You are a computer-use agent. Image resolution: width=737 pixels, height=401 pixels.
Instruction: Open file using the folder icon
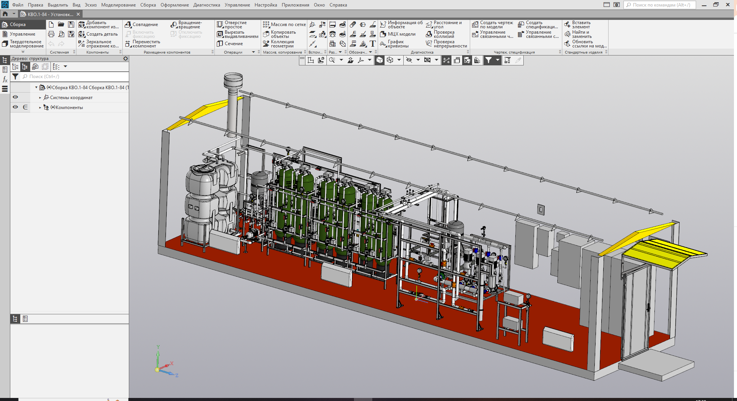(x=61, y=24)
